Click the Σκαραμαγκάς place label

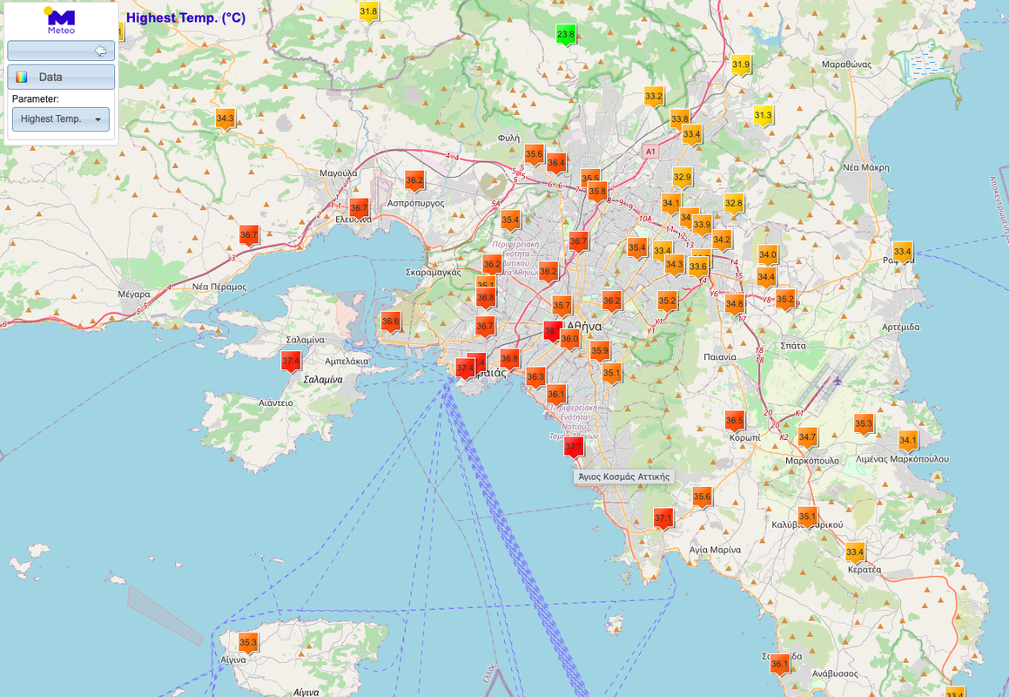tap(433, 273)
